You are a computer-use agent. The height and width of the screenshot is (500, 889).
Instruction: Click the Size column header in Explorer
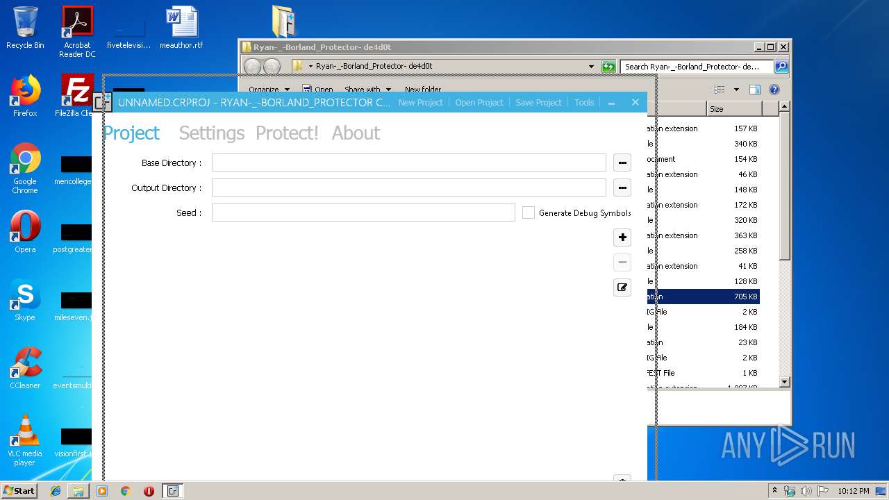tap(734, 109)
